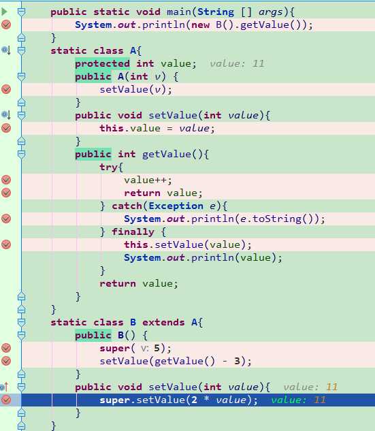
Task: Click inline 'value: 11' hint on highlighted line
Action: pyautogui.click(x=298, y=400)
